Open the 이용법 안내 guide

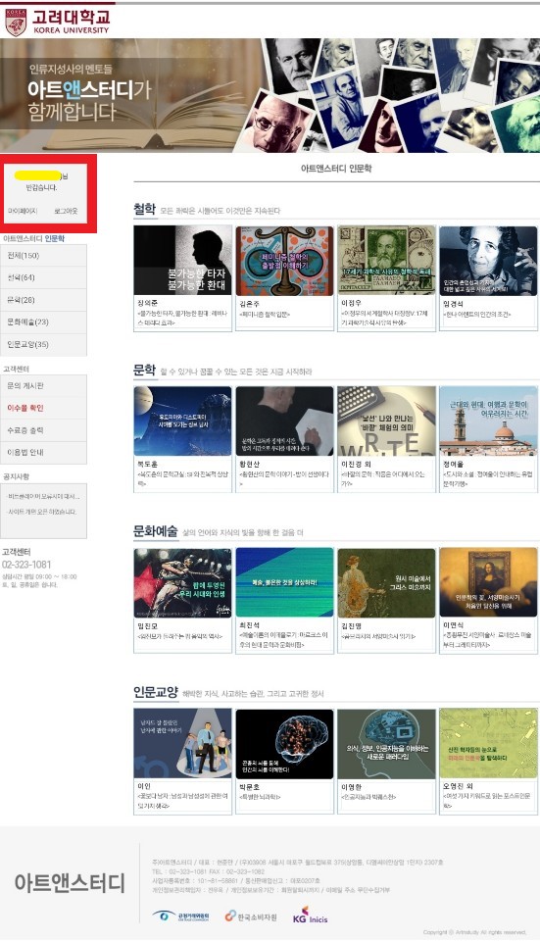[44, 453]
